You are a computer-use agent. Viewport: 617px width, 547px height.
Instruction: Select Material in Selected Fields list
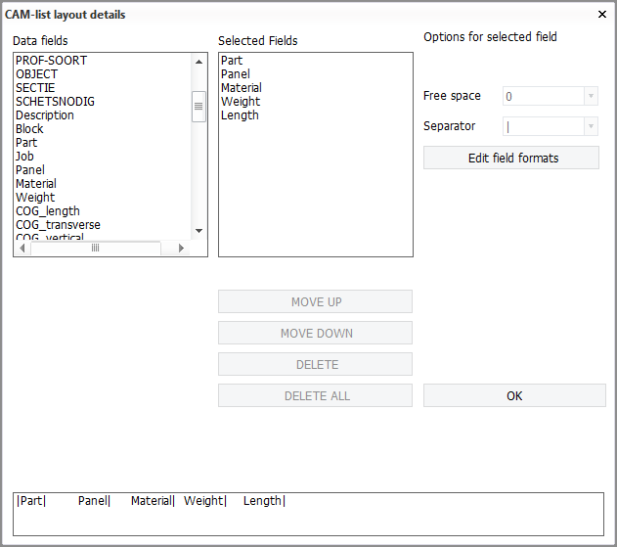(x=242, y=88)
